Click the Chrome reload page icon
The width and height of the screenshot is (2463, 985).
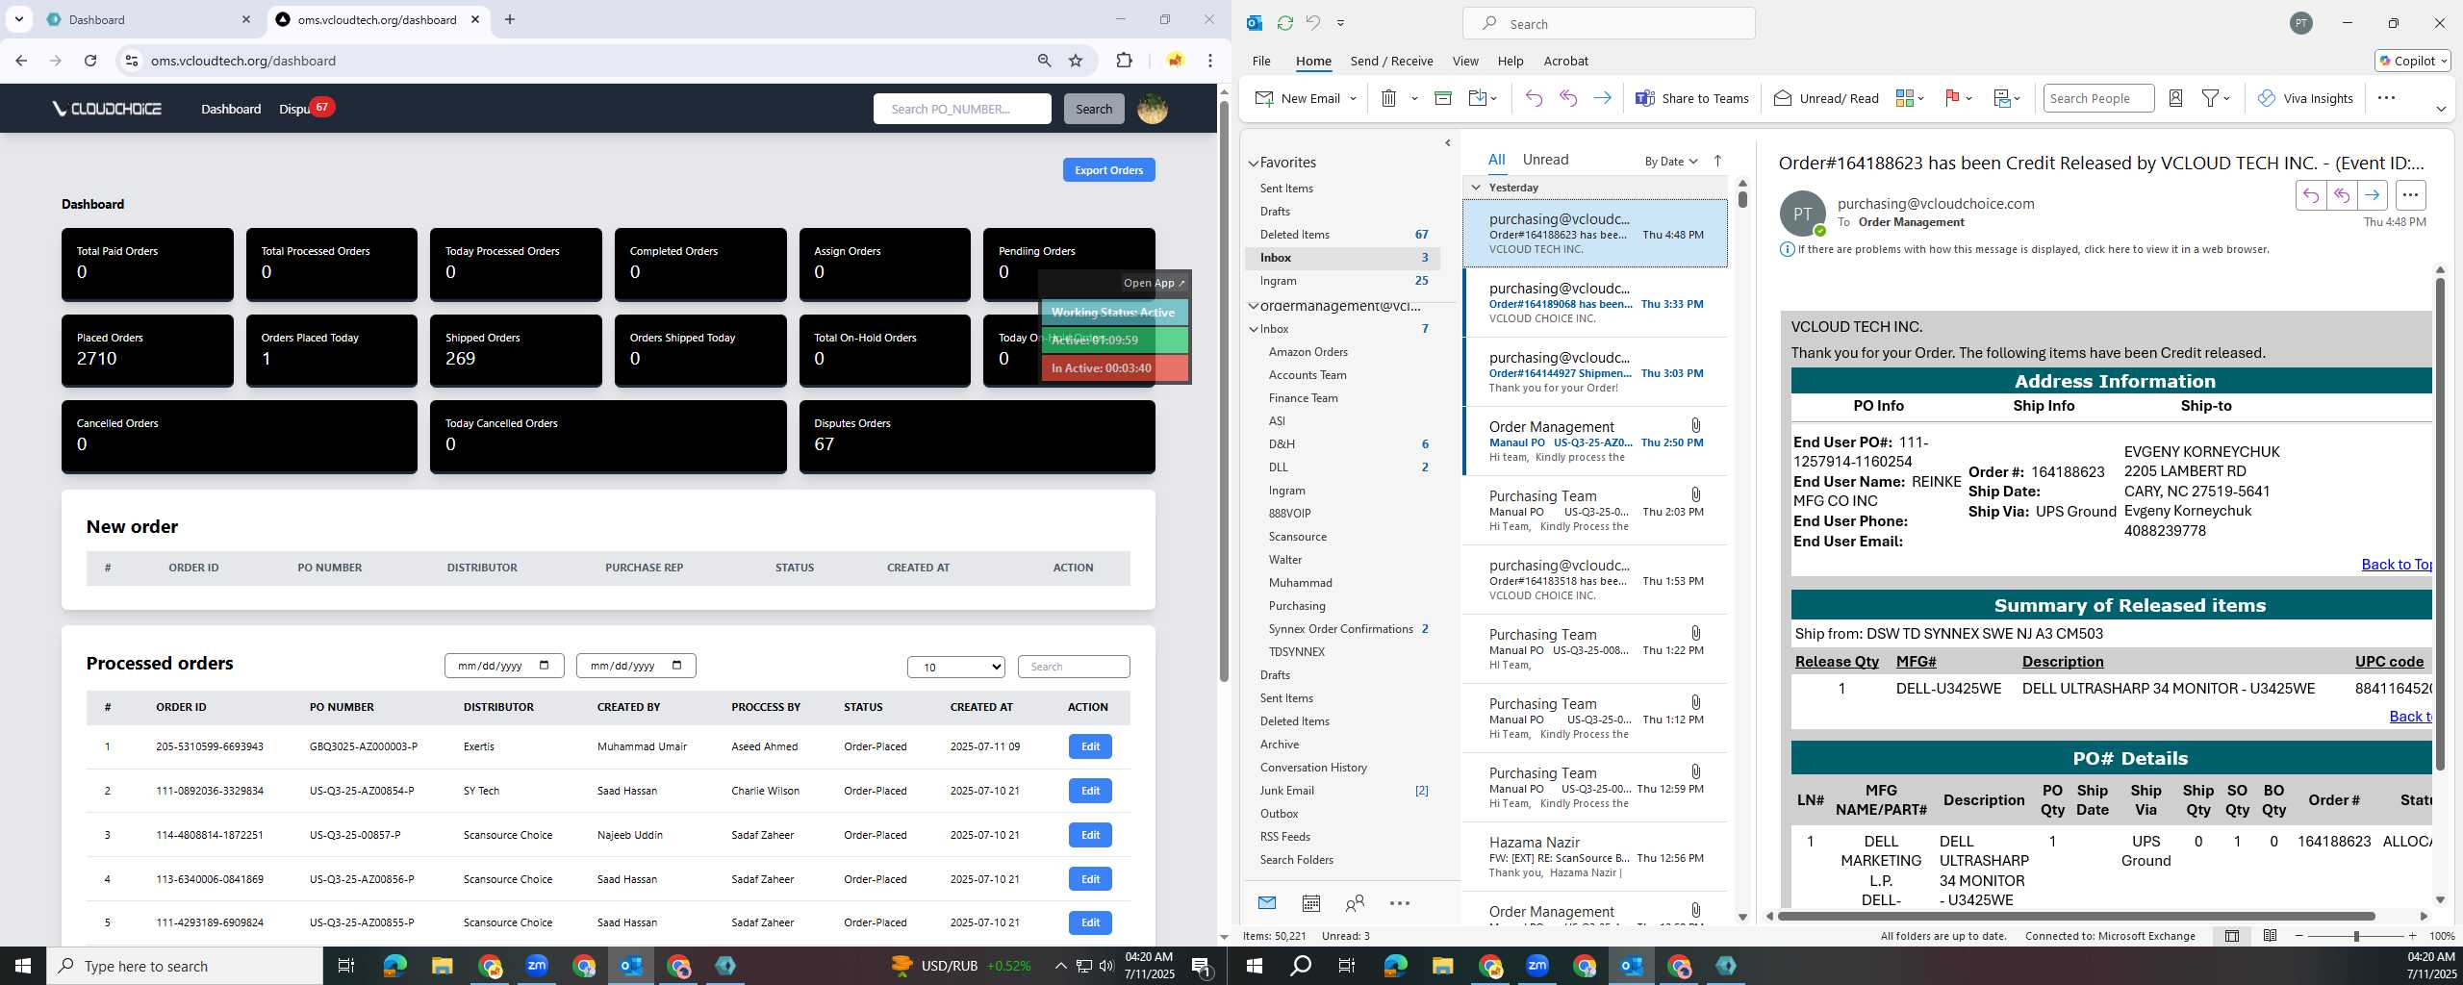90,61
